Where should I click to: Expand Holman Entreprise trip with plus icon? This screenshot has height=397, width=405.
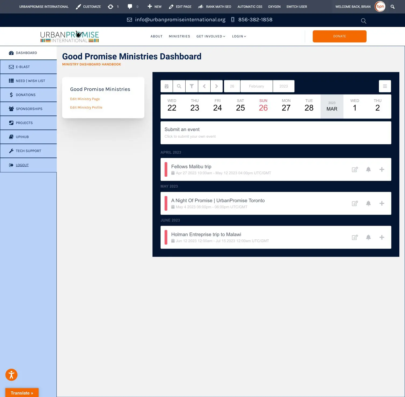pos(382,237)
